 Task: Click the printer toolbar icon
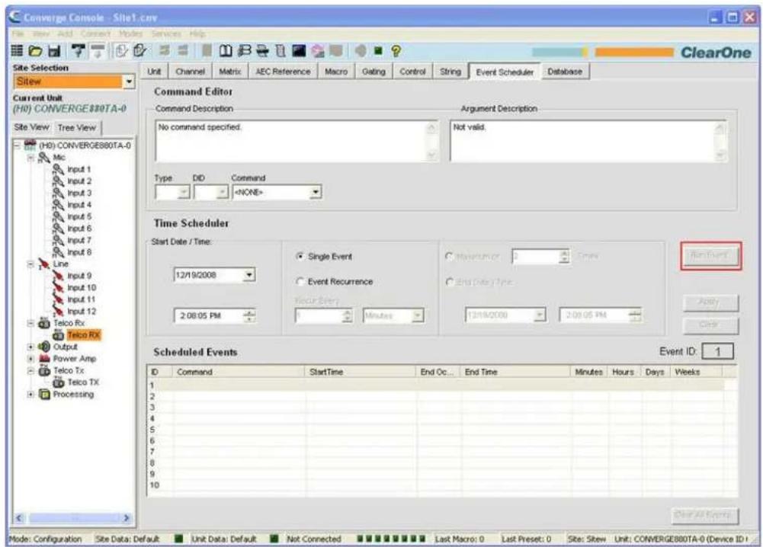point(262,50)
